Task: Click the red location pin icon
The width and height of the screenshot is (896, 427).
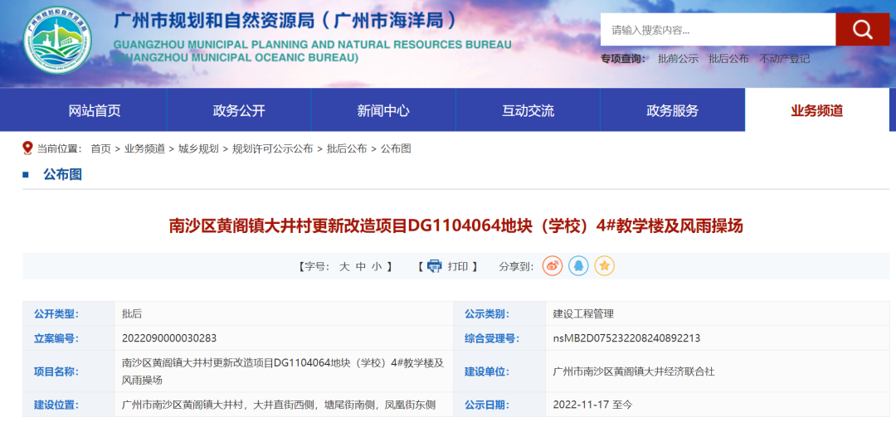Action: (x=27, y=148)
